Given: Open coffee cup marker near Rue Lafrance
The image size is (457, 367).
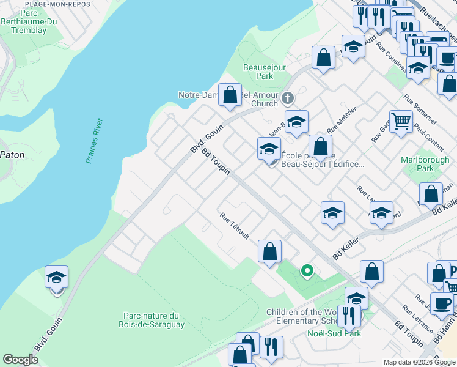Looking at the screenshot, I should click(442, 305).
